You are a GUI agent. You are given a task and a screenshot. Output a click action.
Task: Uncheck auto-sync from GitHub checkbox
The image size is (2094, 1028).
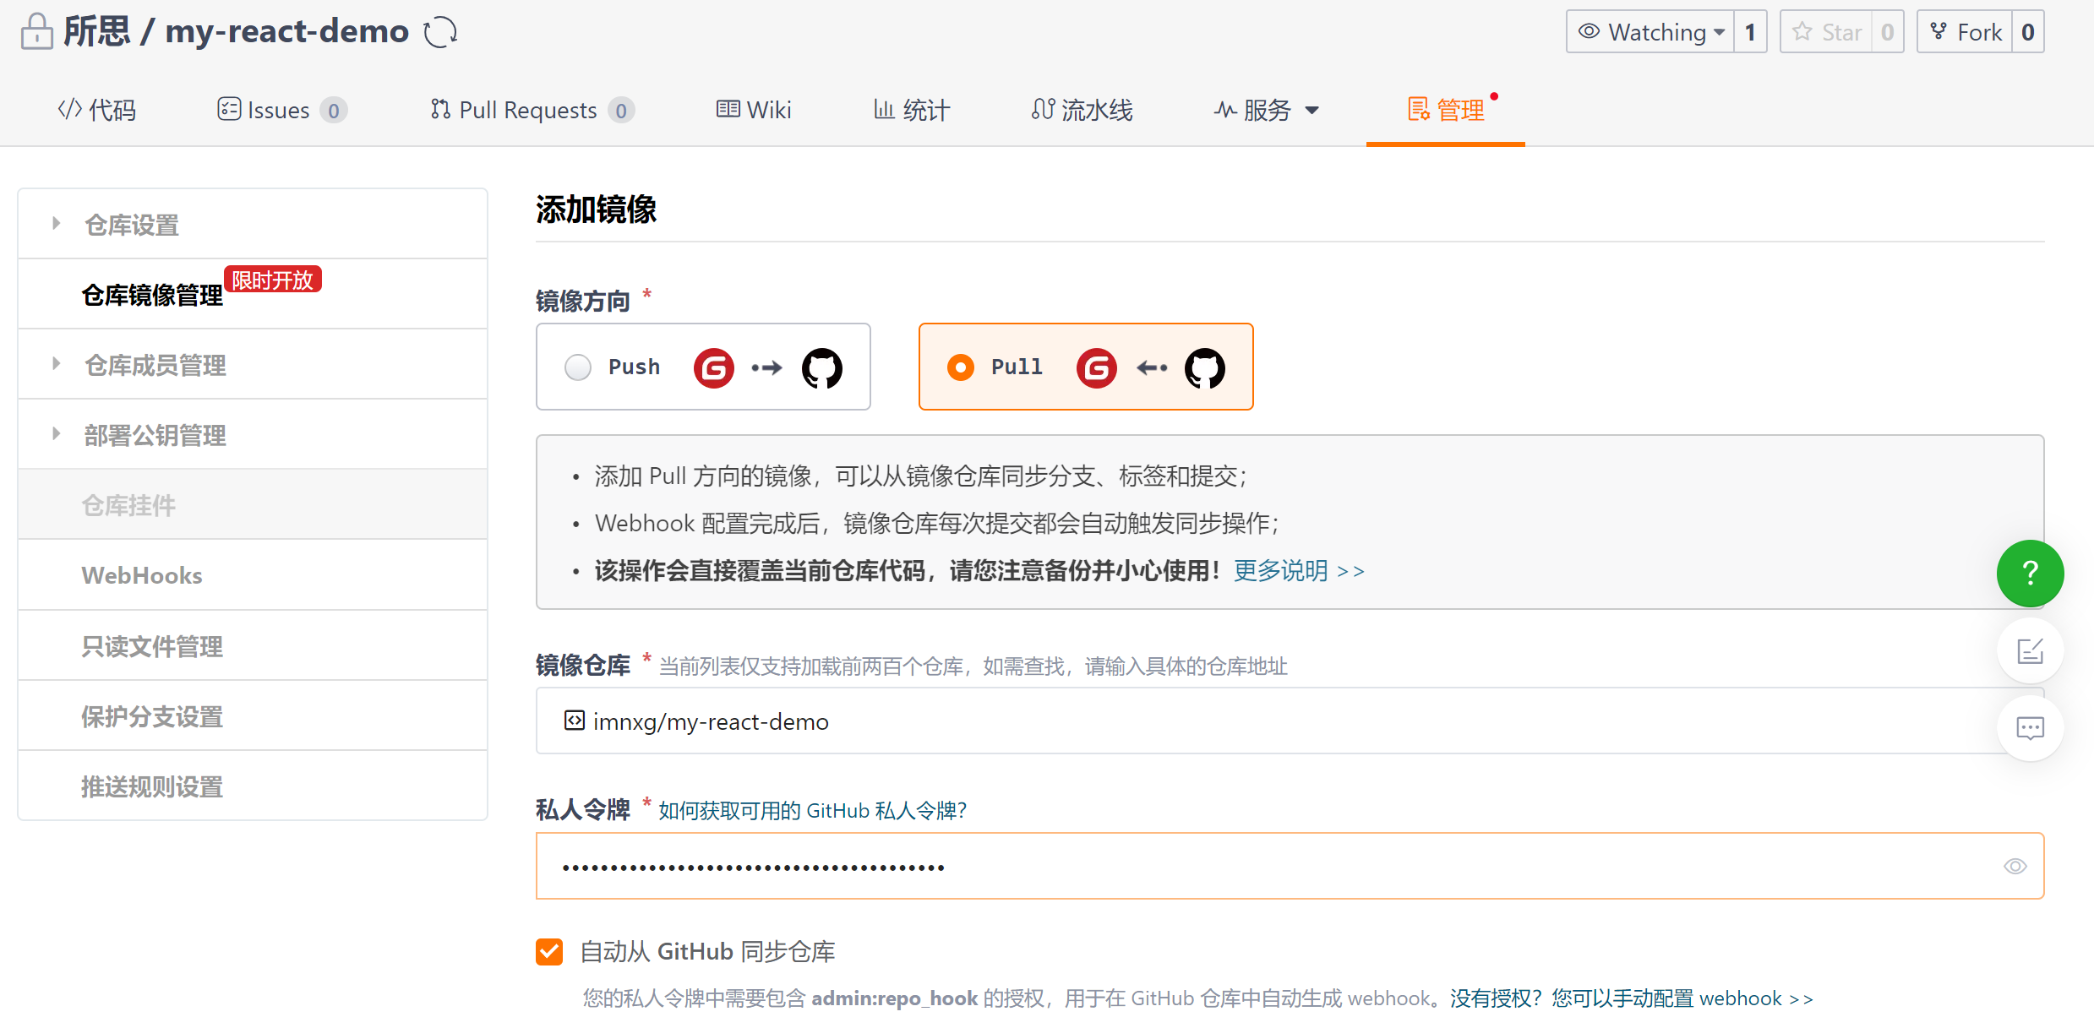pos(549,952)
